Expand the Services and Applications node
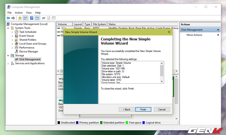Screen dimensions: 226x135 tap(8, 63)
